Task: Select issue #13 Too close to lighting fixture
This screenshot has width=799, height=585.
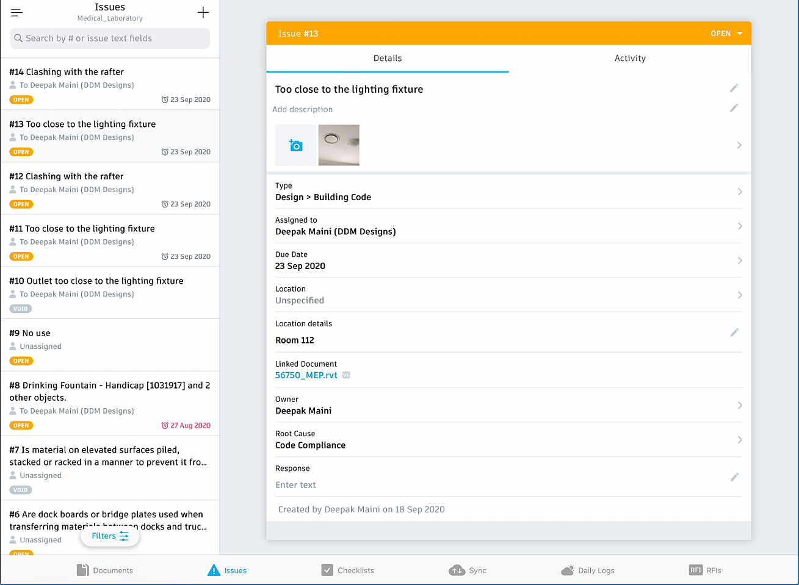Action: pyautogui.click(x=110, y=137)
